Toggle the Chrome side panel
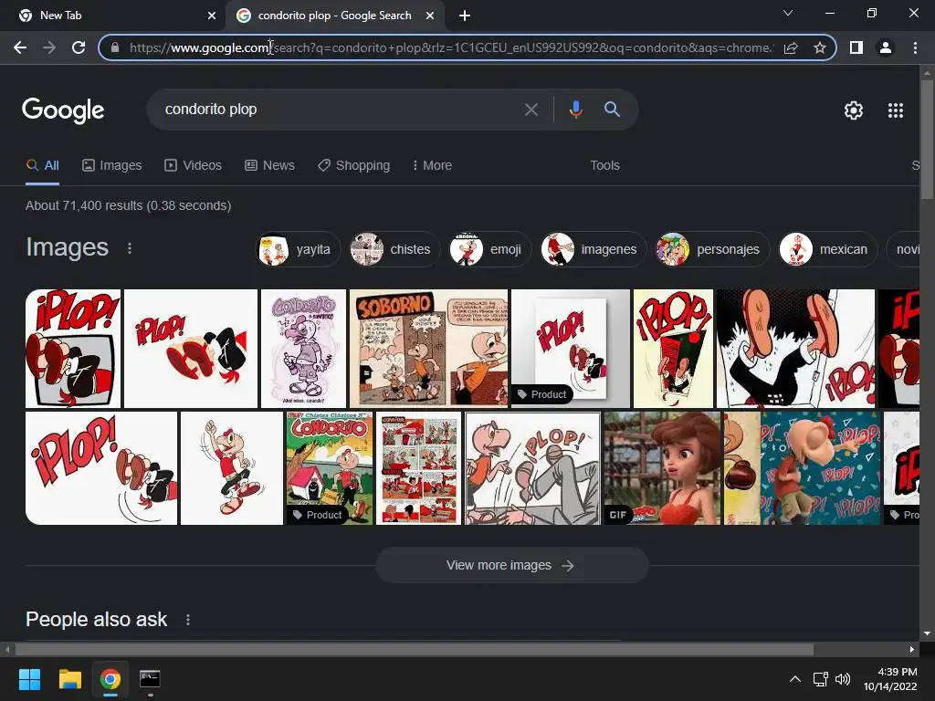Screen dimensions: 935x701 (856, 47)
